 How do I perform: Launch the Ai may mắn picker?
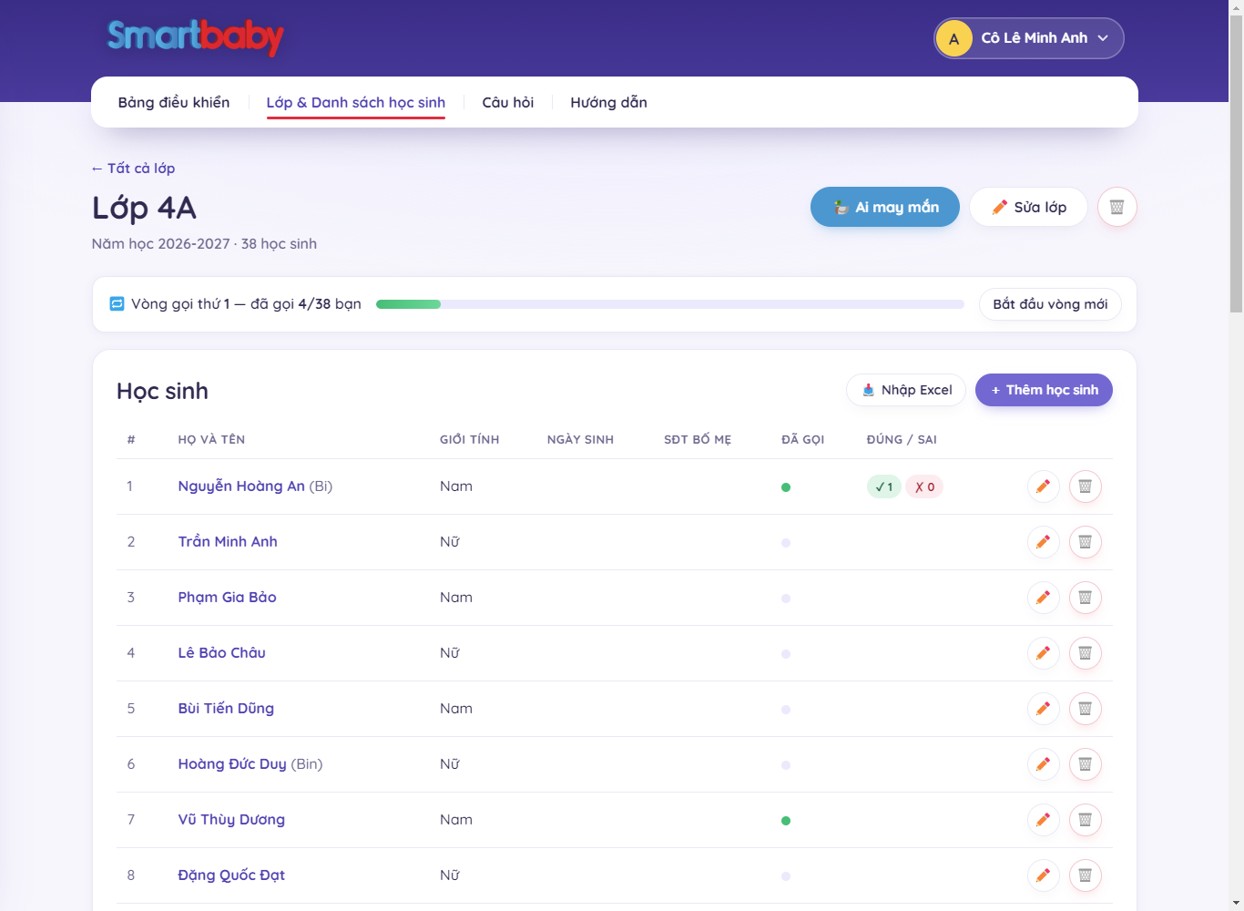(885, 207)
